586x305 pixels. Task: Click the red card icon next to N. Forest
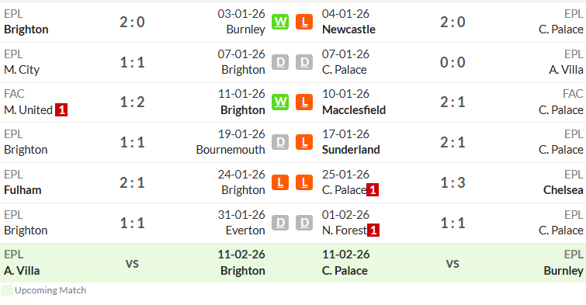click(x=373, y=230)
